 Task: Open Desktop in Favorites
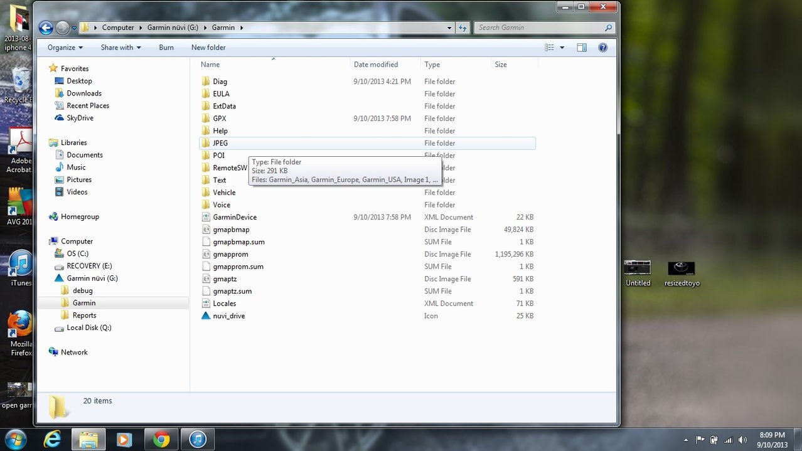[79, 81]
